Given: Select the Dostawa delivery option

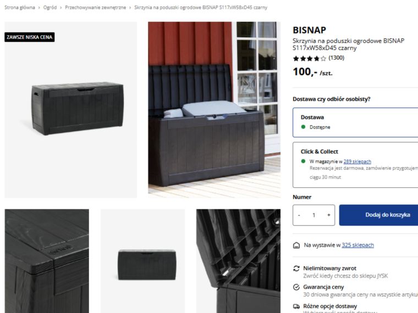Looking at the screenshot, I should pos(355,122).
